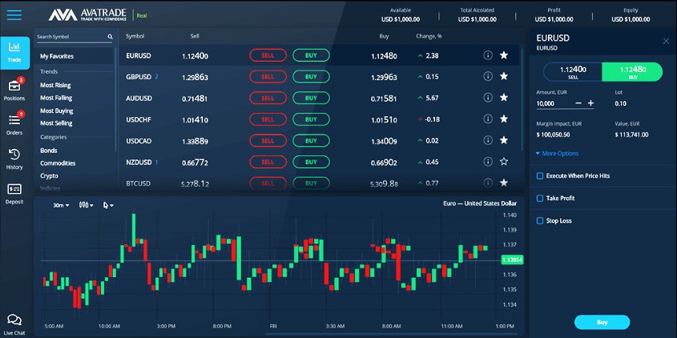The height and width of the screenshot is (338, 677).
Task: Expand More Options
Action: pyautogui.click(x=557, y=154)
